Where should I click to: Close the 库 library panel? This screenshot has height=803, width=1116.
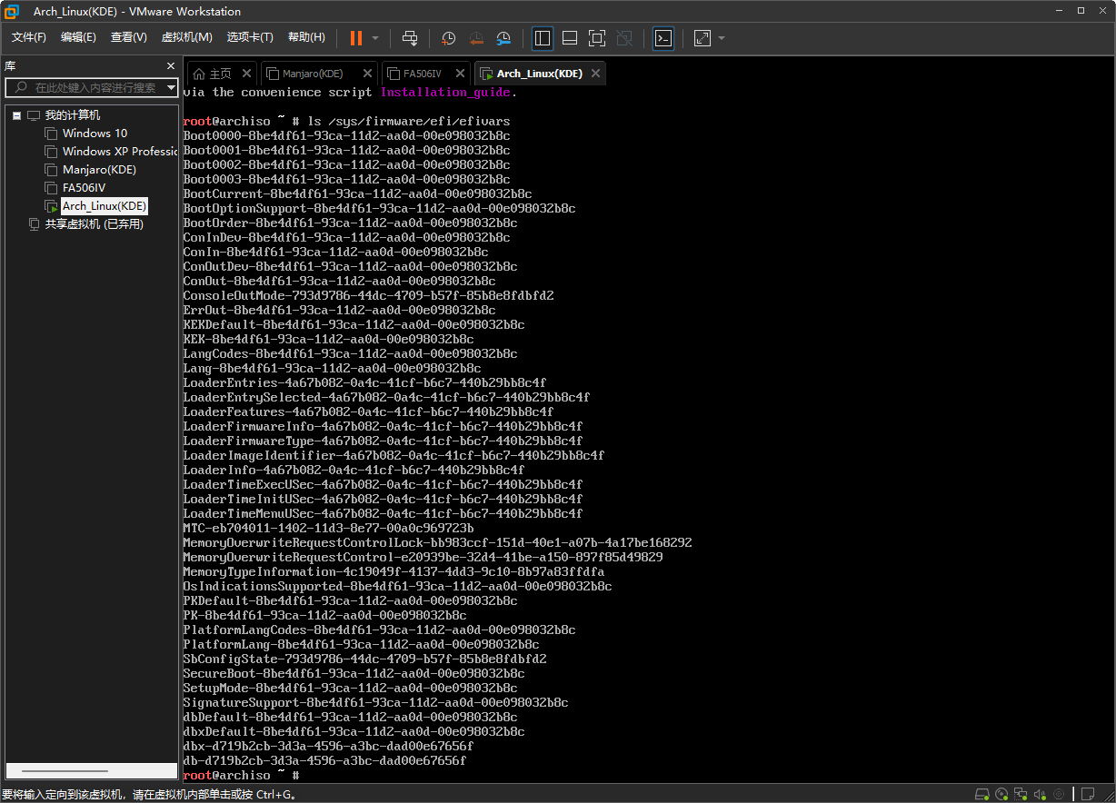pos(171,66)
